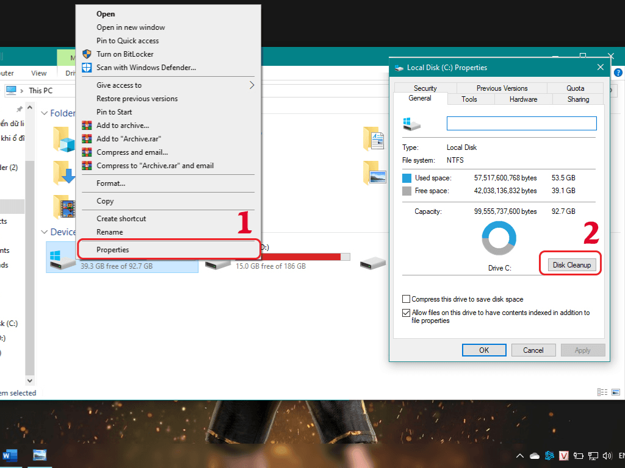
Task: Click the volume speaker tray icon
Action: tap(607, 456)
